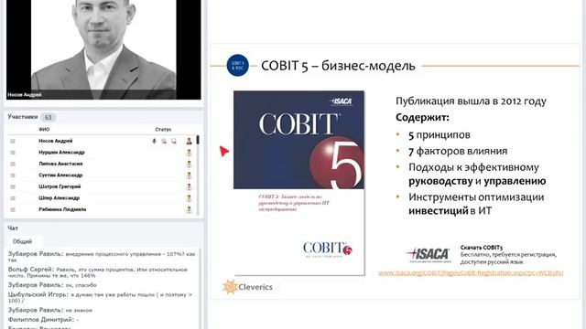Viewport: 586px width, 329px height.
Task: Click row handle icon beside Суетин Александр
Action: pos(13,175)
